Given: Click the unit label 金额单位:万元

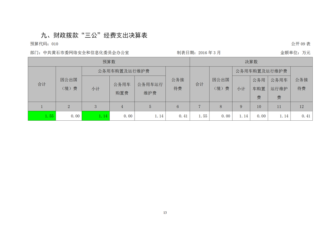Looking at the screenshot, I should pos(295,53).
